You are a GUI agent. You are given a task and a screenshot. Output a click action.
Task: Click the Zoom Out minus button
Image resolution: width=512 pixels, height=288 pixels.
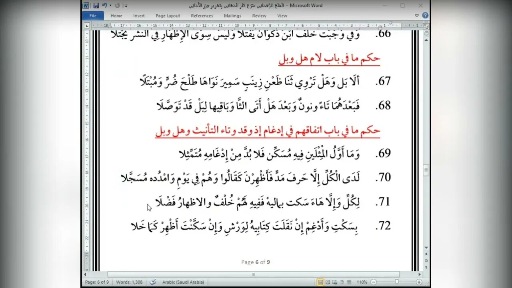pos(374,282)
